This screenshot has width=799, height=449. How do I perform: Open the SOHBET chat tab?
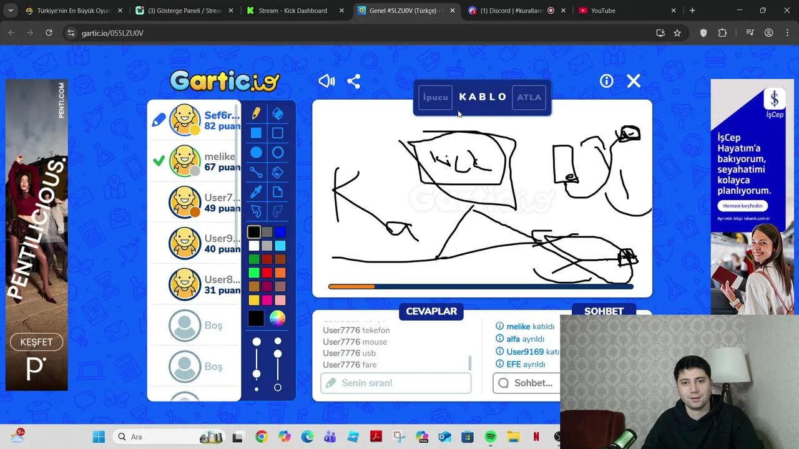tap(604, 311)
